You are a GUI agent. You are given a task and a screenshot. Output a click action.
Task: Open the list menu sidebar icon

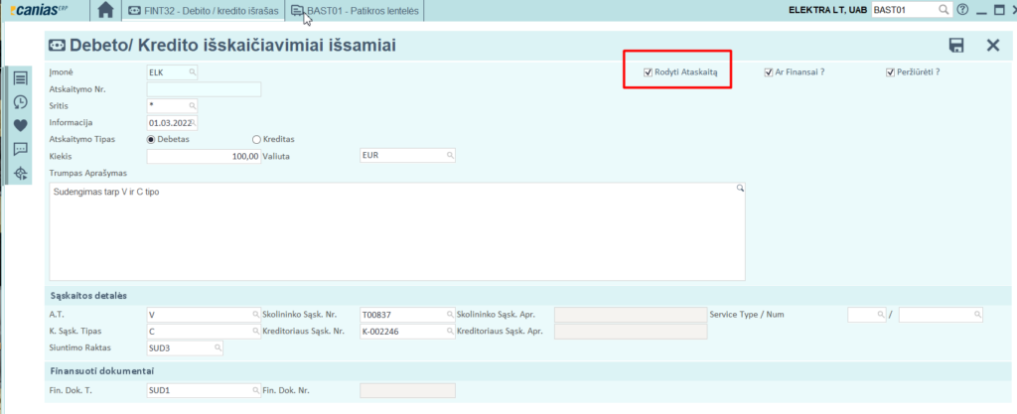[20, 78]
